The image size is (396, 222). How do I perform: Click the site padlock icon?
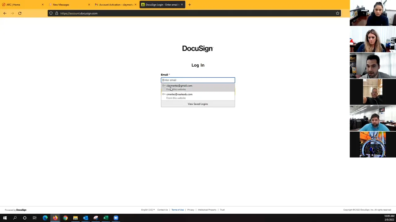tap(56, 13)
